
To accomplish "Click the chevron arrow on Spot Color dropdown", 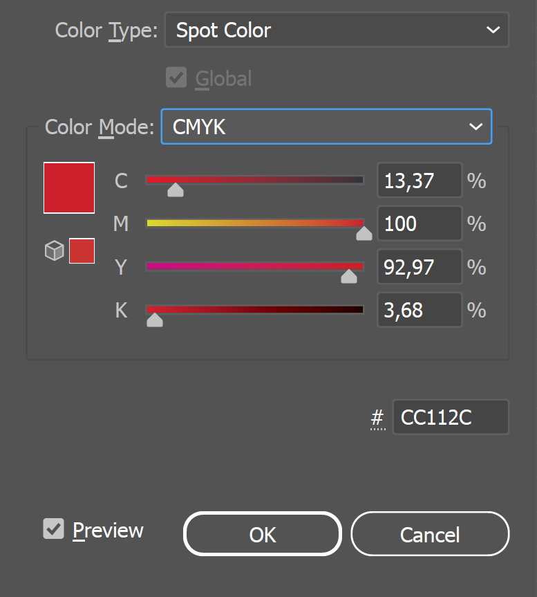I will [493, 30].
